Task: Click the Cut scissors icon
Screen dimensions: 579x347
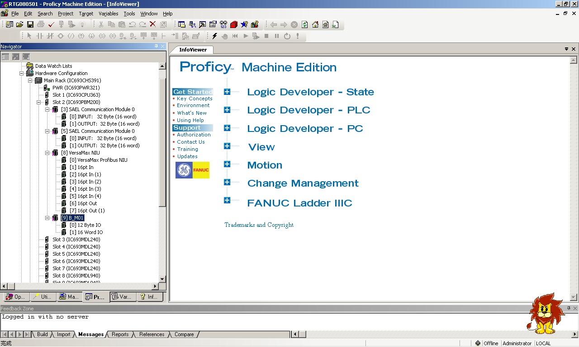Action: tap(101, 24)
